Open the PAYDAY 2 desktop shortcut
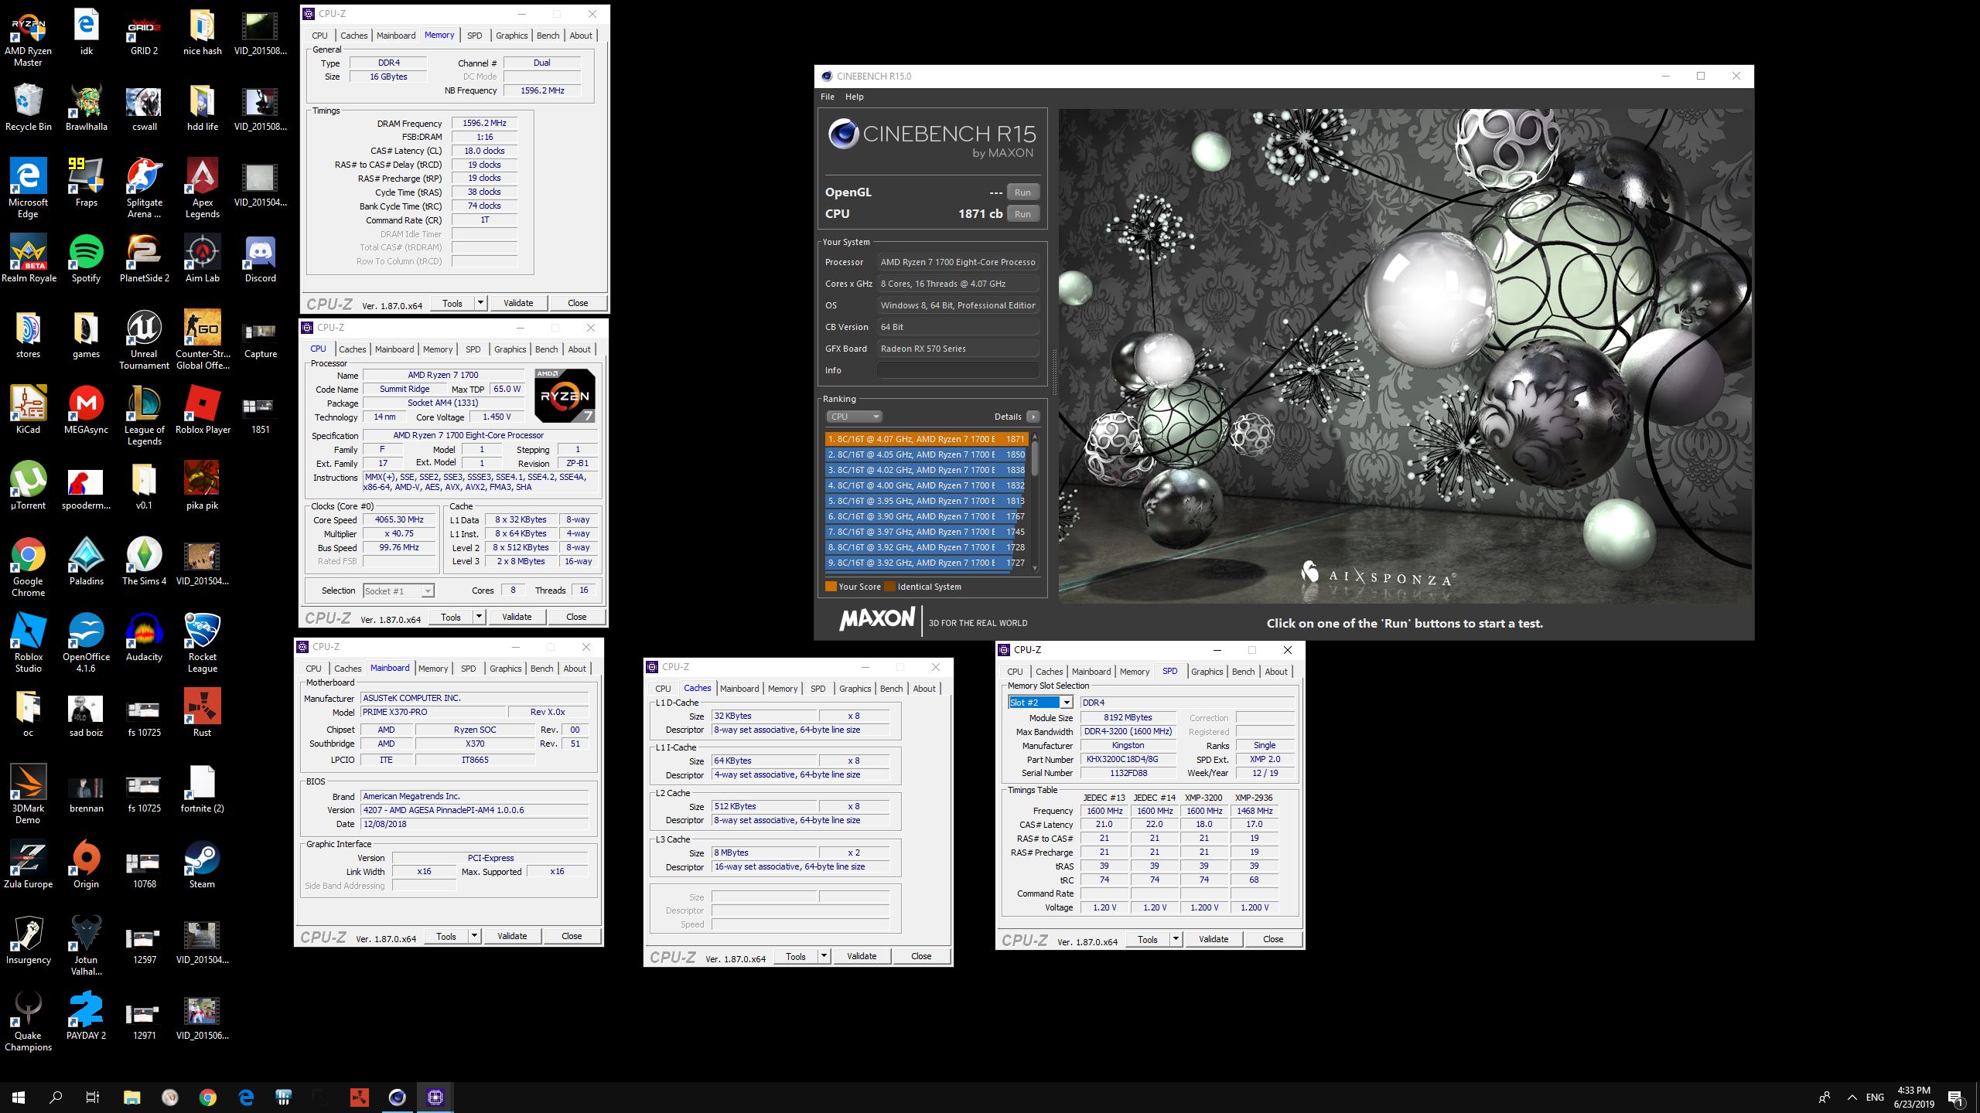This screenshot has height=1113, width=1980. click(x=86, y=1016)
